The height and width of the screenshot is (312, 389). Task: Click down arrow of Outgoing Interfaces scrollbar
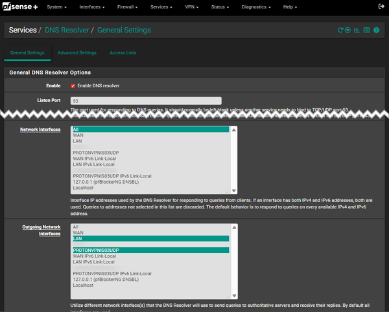(x=234, y=296)
